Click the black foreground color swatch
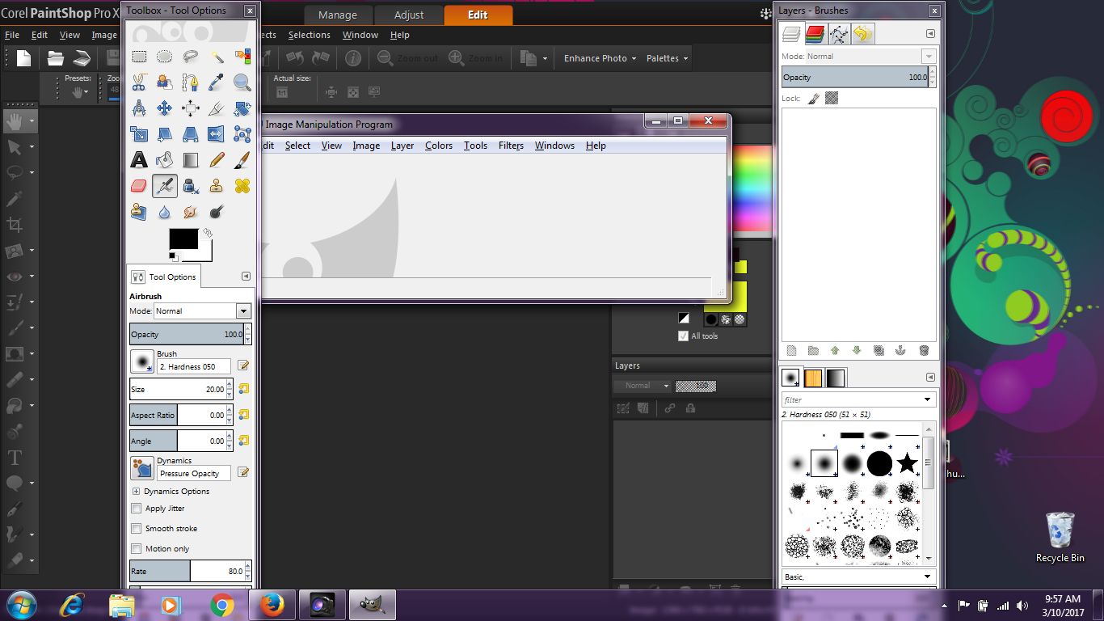 183,239
